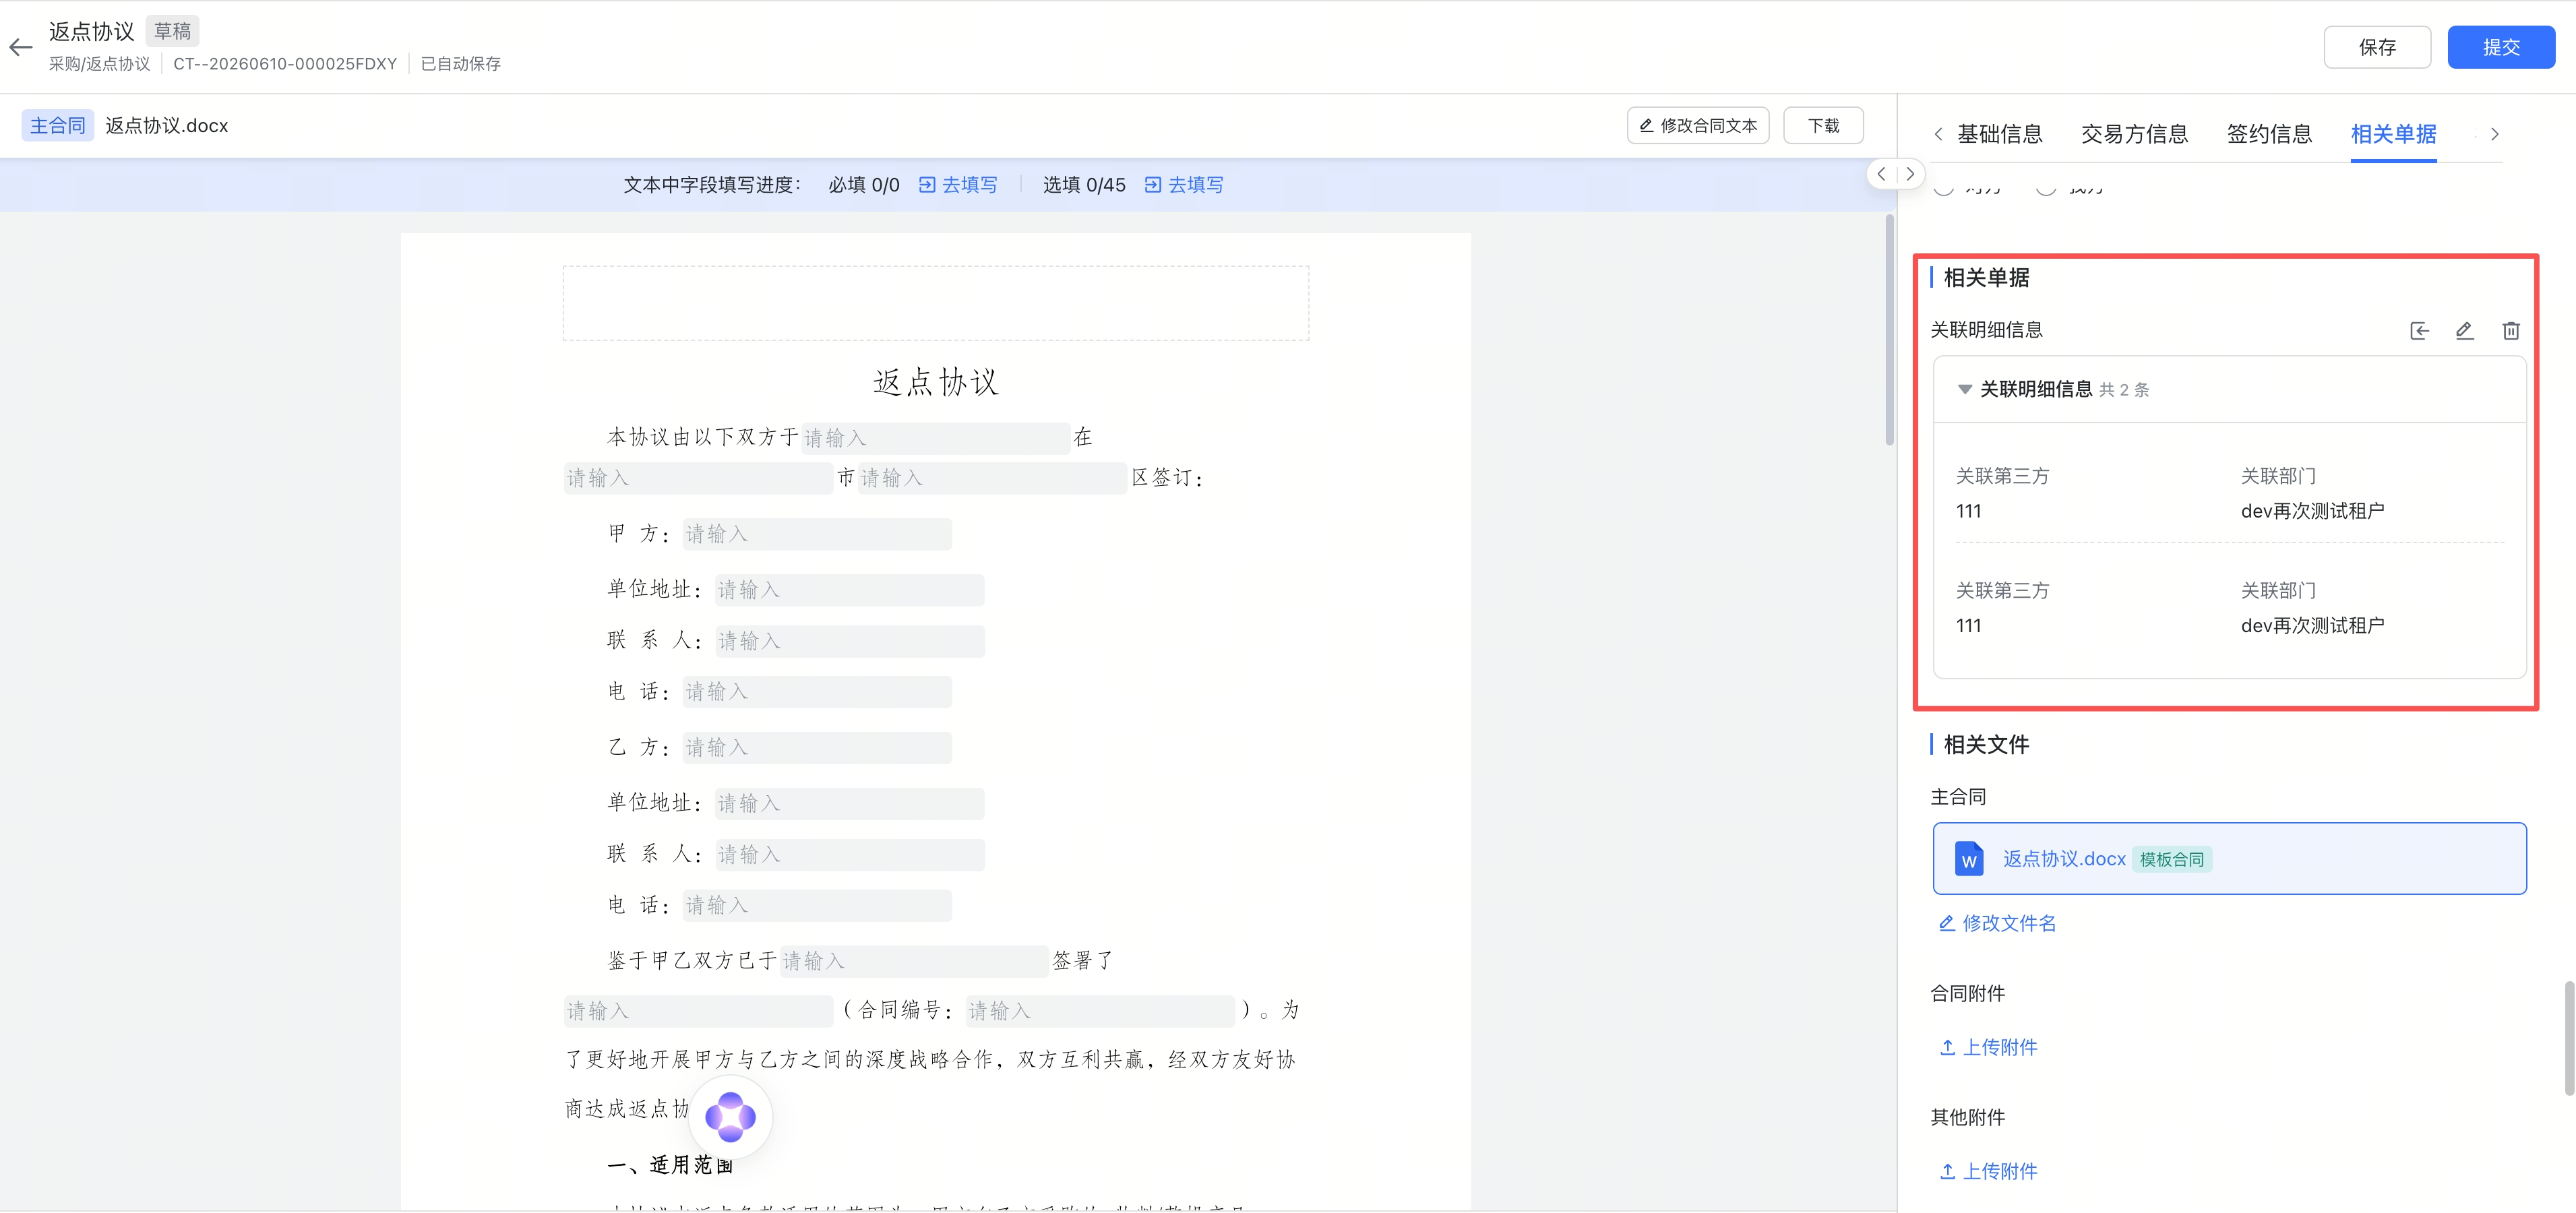The height and width of the screenshot is (1213, 2576).
Task: Click the 乙方 name input field
Action: coord(817,748)
